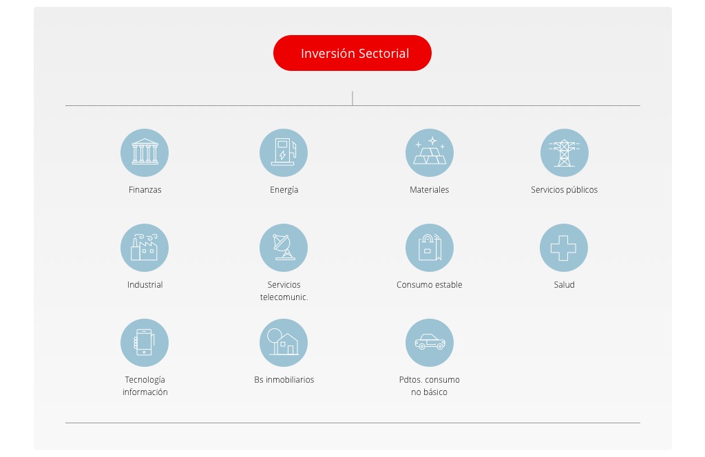Click the Servicios telecomunic. text label
Screen dimensions: 705x457
click(284, 290)
